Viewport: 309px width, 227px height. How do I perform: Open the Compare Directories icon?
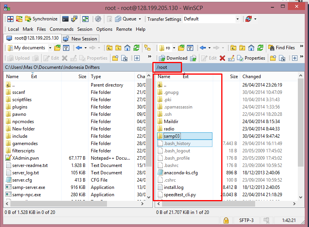pyautogui.click(x=10, y=19)
